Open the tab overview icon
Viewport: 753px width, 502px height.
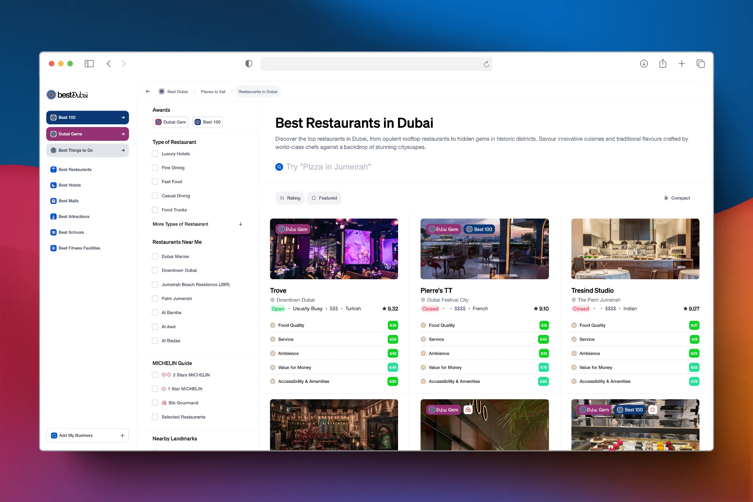coord(700,64)
